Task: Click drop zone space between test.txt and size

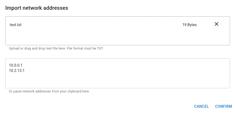Action: [x=100, y=25]
